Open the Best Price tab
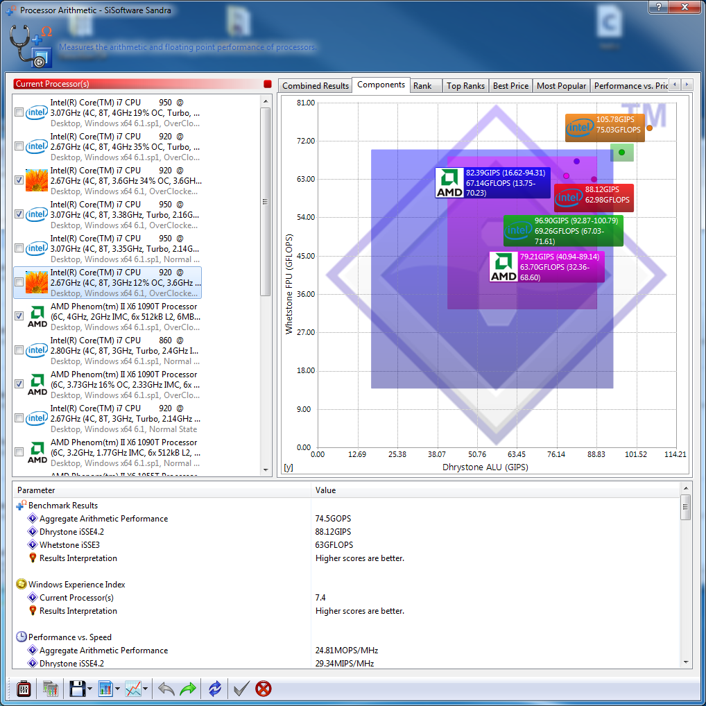Screen dimensions: 706x706 (x=510, y=85)
